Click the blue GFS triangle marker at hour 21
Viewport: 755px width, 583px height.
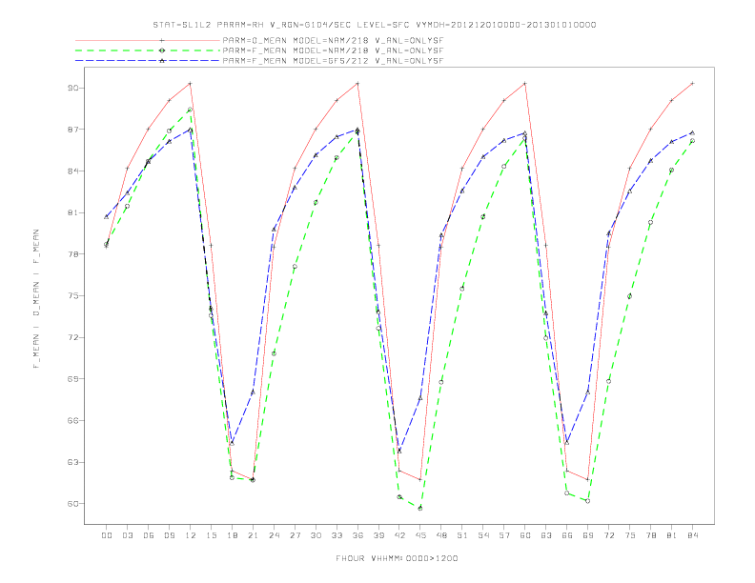[253, 392]
